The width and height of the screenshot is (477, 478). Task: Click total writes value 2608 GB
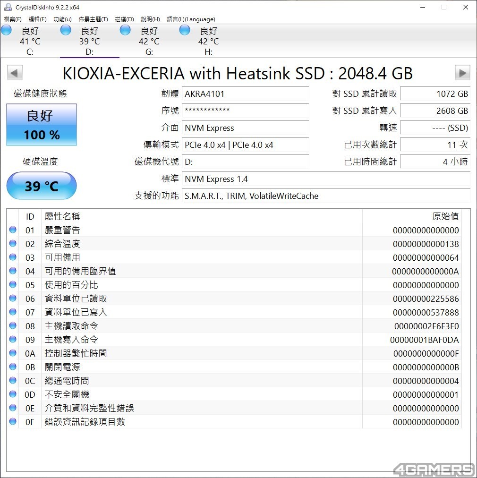[x=435, y=111]
